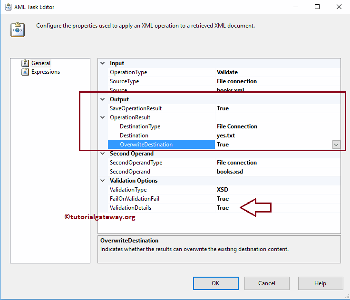Select the Destination property label
This screenshot has height=300, width=350.
[134, 135]
